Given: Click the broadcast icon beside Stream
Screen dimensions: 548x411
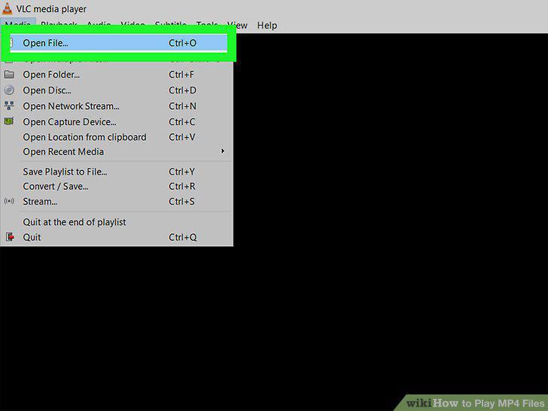Looking at the screenshot, I should click(x=9, y=201).
